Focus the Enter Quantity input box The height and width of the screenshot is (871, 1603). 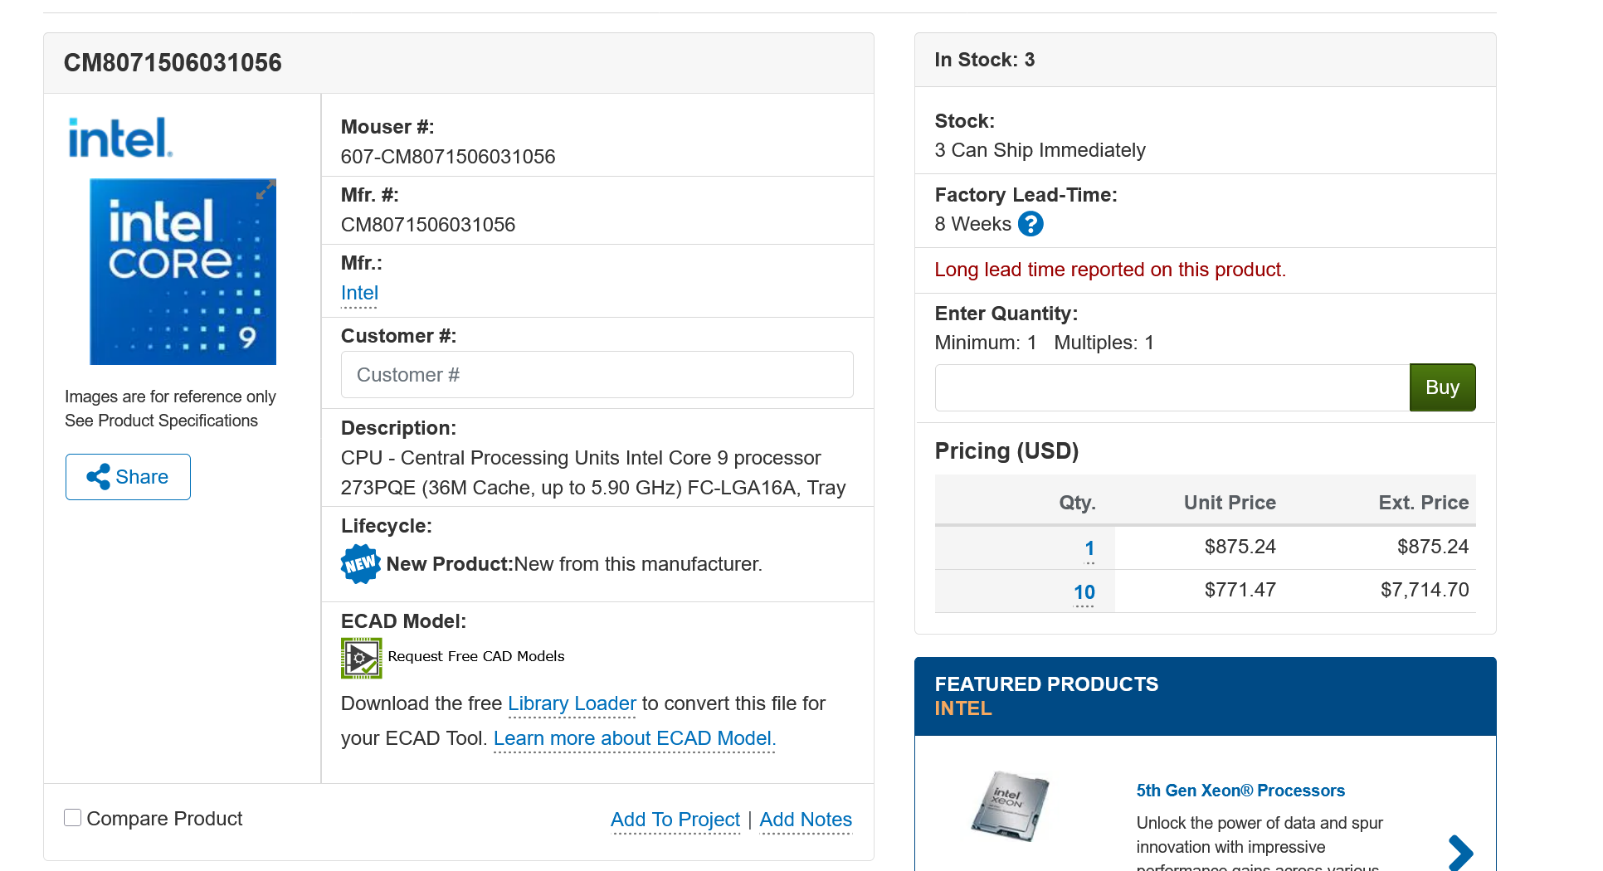click(x=1172, y=387)
